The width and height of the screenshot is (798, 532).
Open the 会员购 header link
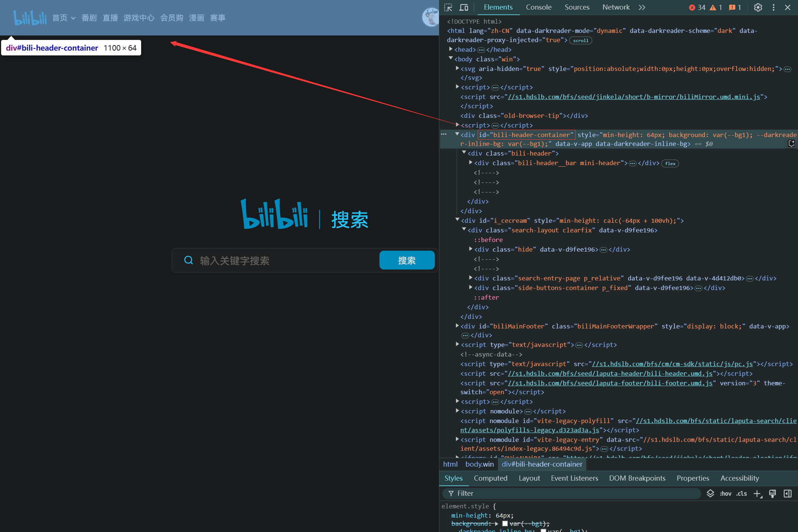pyautogui.click(x=171, y=18)
